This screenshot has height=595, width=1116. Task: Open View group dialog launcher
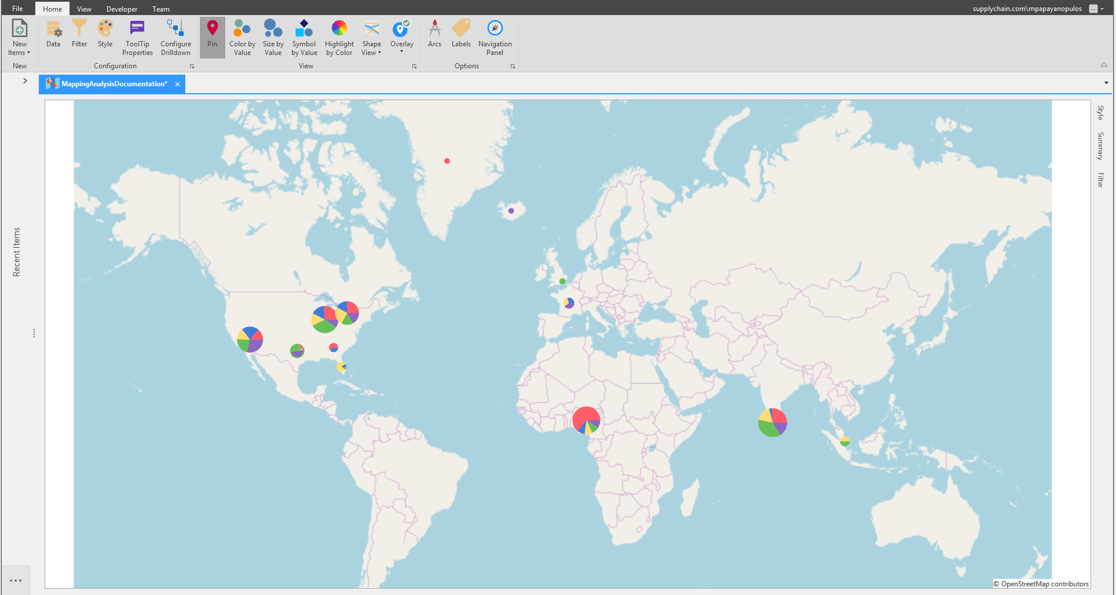pos(414,67)
